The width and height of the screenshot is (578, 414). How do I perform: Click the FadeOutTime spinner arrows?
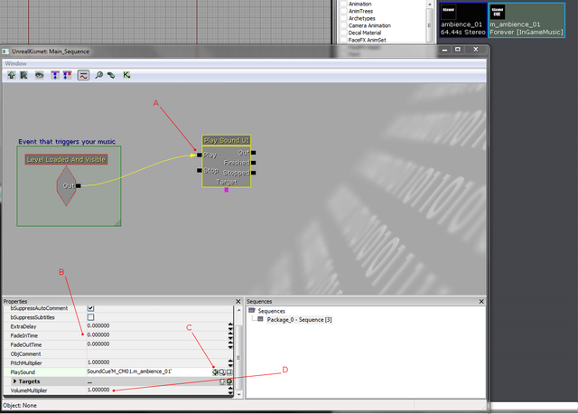coord(231,344)
